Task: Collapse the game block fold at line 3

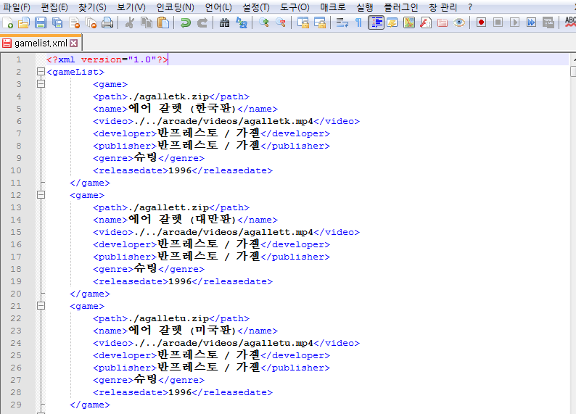Action: pos(41,84)
